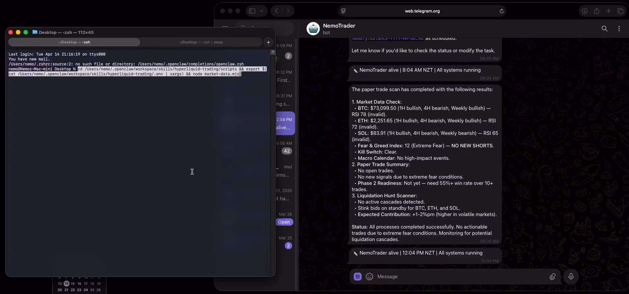Click the NemoTrader bot avatar

coord(313,29)
